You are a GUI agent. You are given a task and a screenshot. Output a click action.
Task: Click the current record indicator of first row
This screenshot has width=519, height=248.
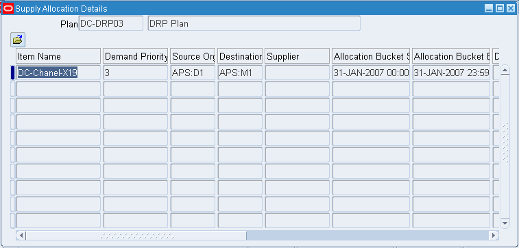(x=12, y=73)
